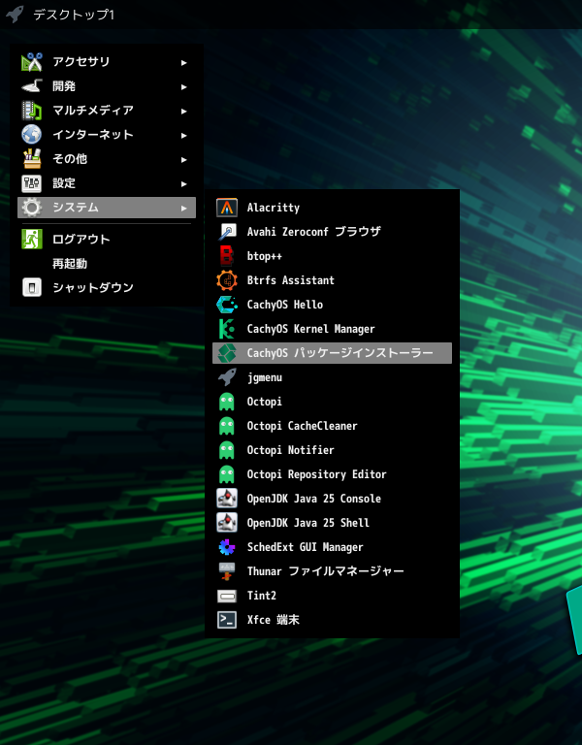Click the システム submenu arrow
The image size is (582, 745).
(184, 208)
